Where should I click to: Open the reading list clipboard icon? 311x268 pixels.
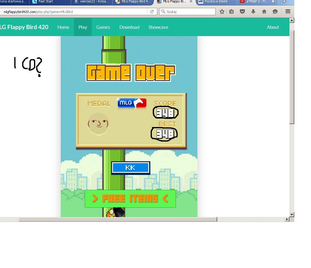tap(231, 12)
